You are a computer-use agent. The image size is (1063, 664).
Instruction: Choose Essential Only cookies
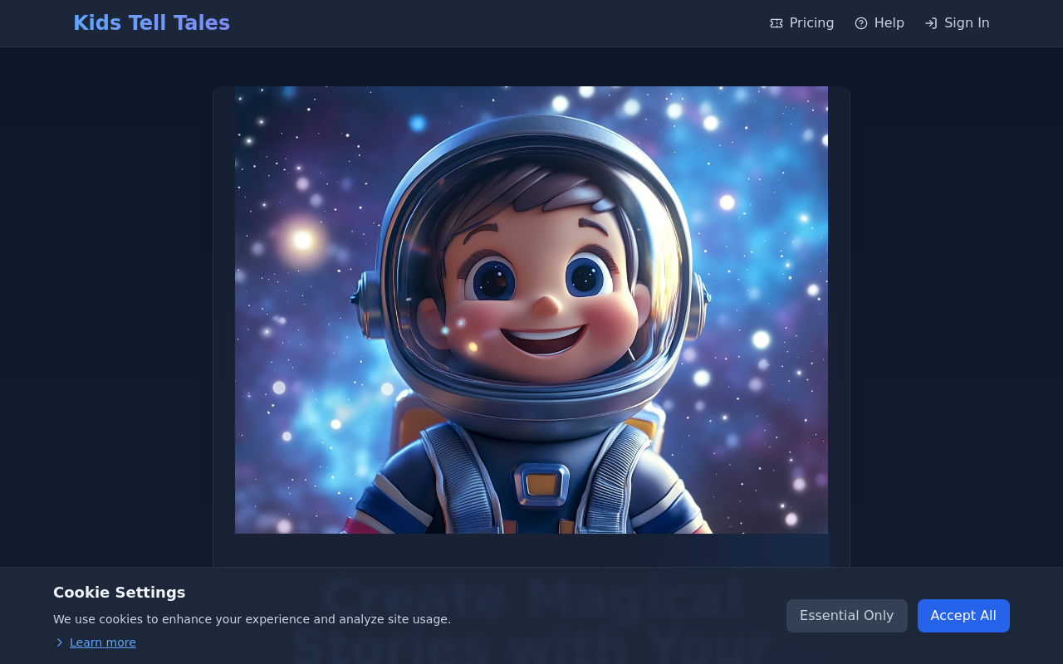(x=847, y=616)
